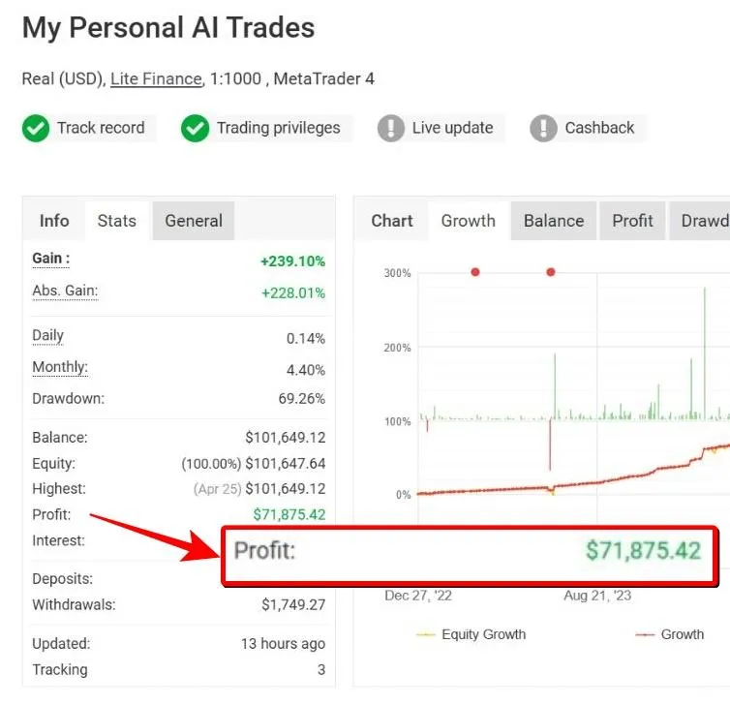Click the highlighted Profit callout box
The width and height of the screenshot is (730, 705).
pos(471,556)
